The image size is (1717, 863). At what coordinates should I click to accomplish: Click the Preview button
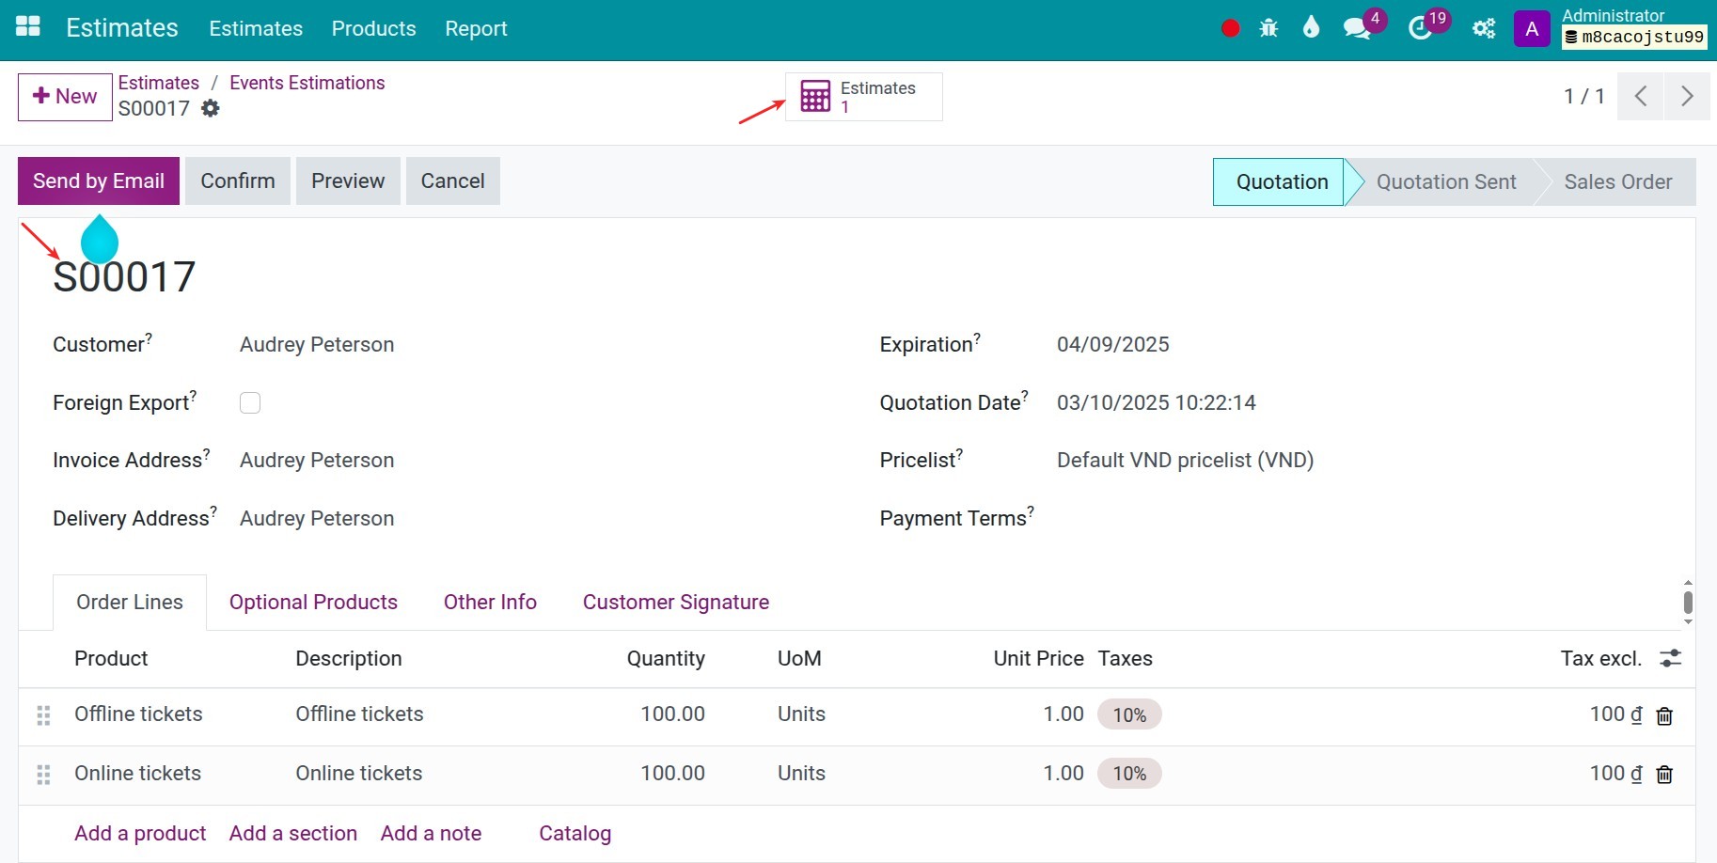(348, 180)
